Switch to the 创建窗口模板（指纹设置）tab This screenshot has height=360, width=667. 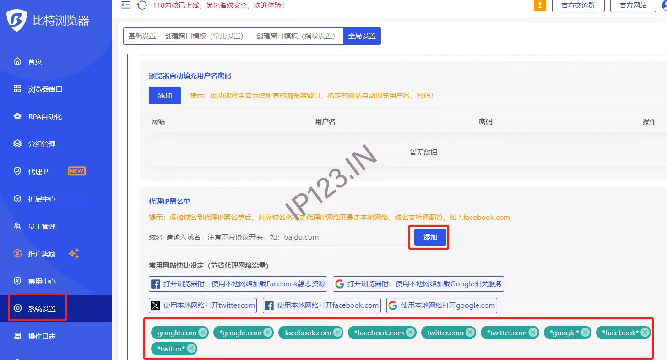coord(298,36)
